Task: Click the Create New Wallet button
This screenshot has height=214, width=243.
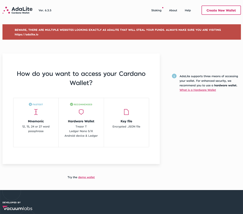Action: coord(221,10)
